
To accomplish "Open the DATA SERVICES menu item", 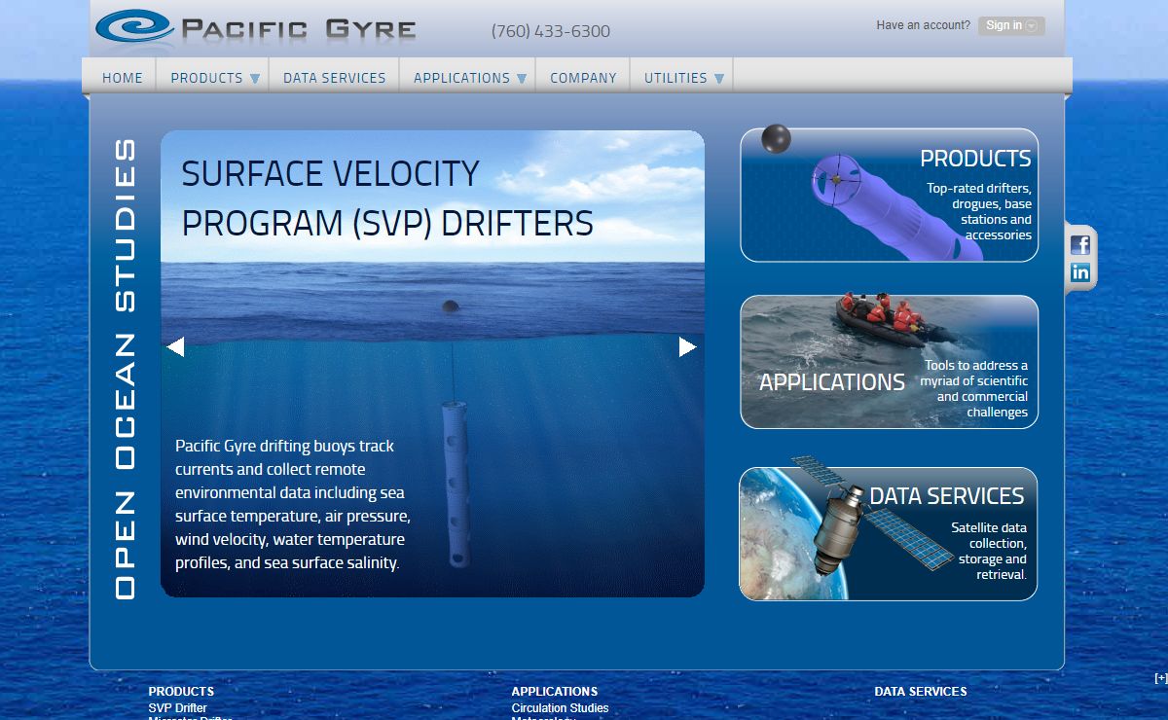I will pyautogui.click(x=334, y=78).
